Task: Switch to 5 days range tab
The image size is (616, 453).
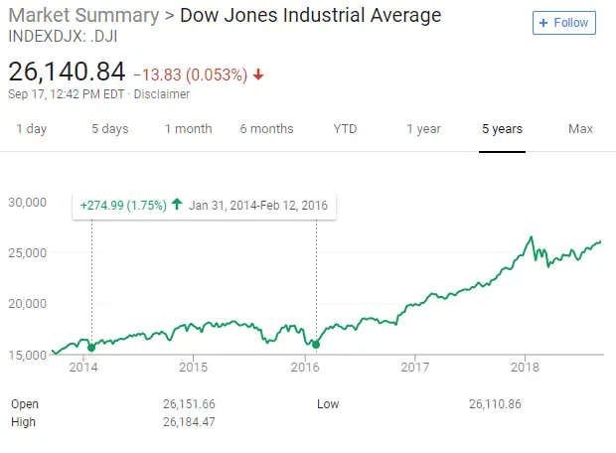Action: pyautogui.click(x=110, y=129)
